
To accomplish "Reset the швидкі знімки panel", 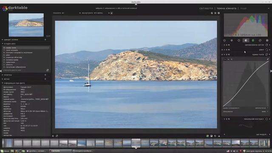I will coord(45,40).
